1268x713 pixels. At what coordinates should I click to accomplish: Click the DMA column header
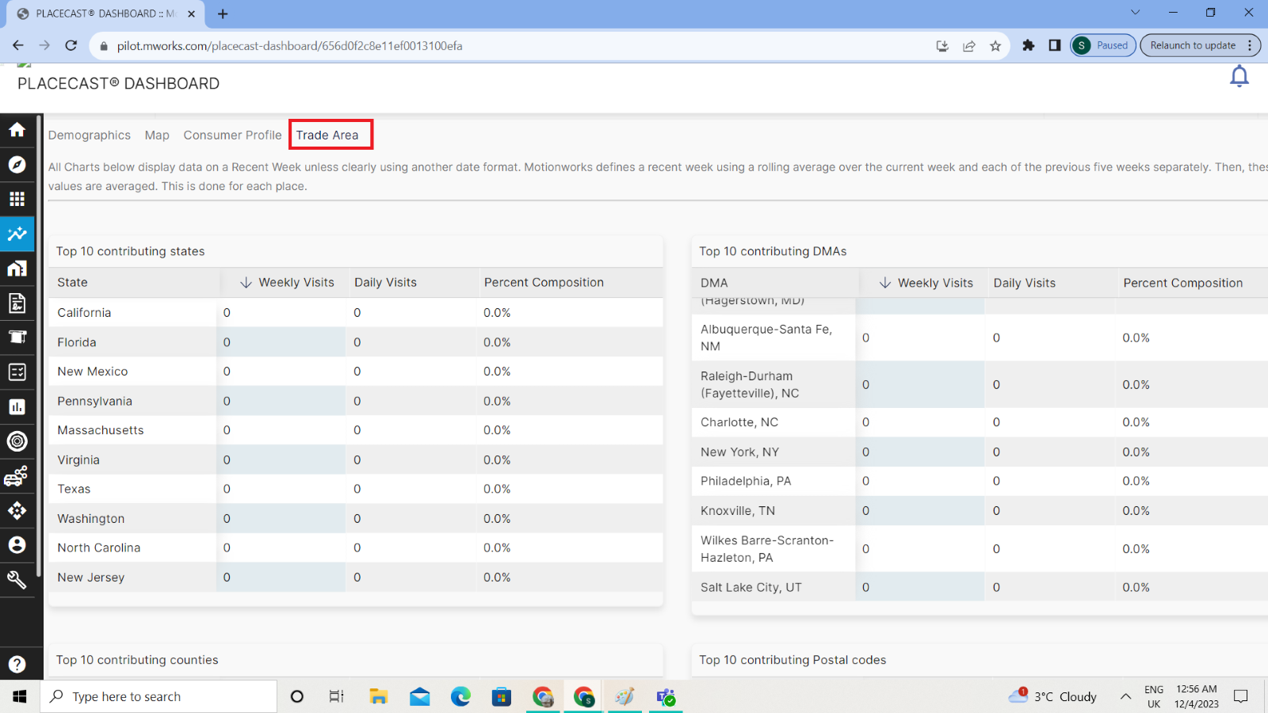tap(714, 283)
